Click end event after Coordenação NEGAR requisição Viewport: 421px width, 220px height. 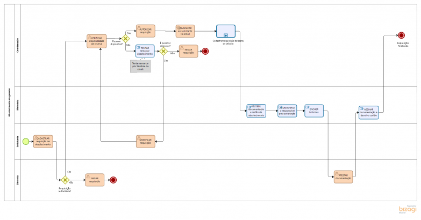205,52
